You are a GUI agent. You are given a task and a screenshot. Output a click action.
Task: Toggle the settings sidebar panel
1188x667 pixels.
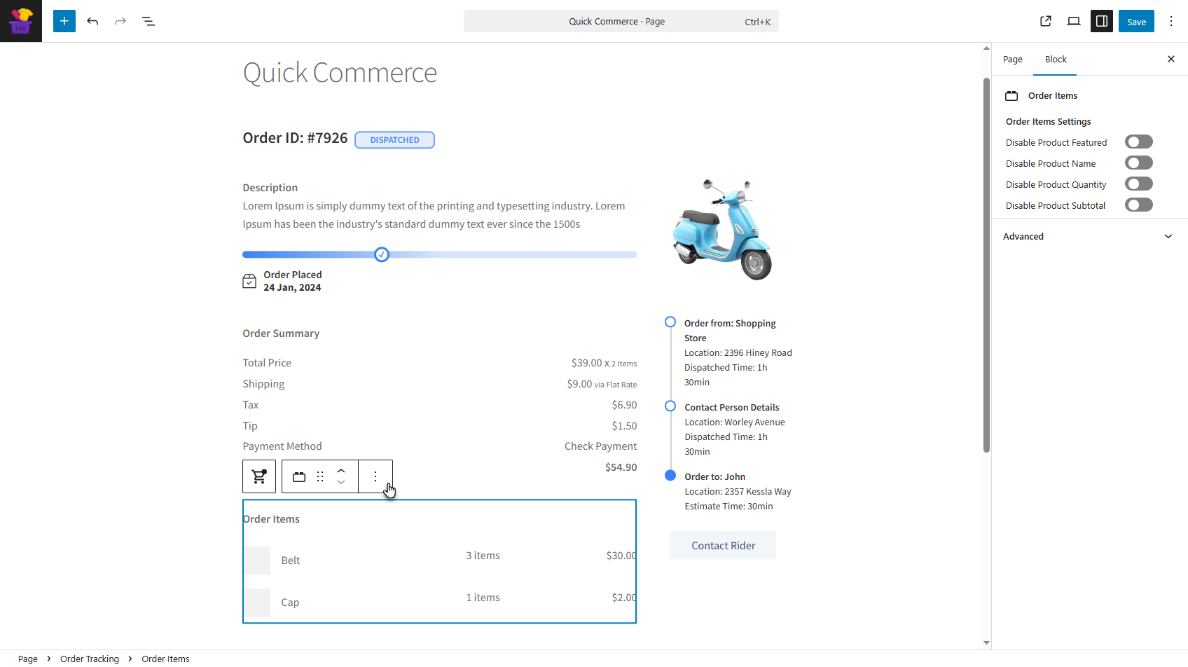tap(1101, 21)
